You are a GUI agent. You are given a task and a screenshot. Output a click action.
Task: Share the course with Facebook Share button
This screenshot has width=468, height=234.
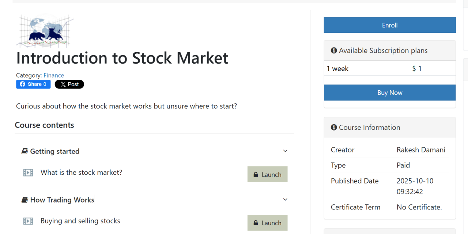click(x=33, y=84)
